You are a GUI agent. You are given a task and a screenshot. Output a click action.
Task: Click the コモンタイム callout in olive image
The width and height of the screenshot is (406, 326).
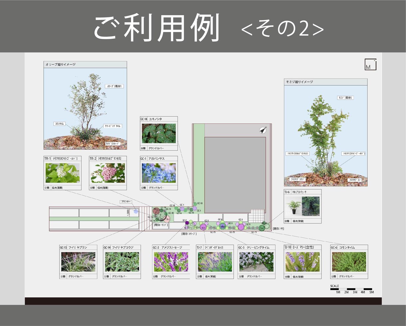point(59,124)
